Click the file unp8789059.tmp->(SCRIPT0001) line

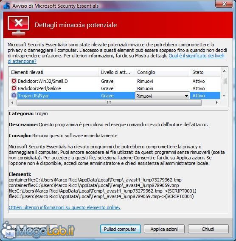101,196
